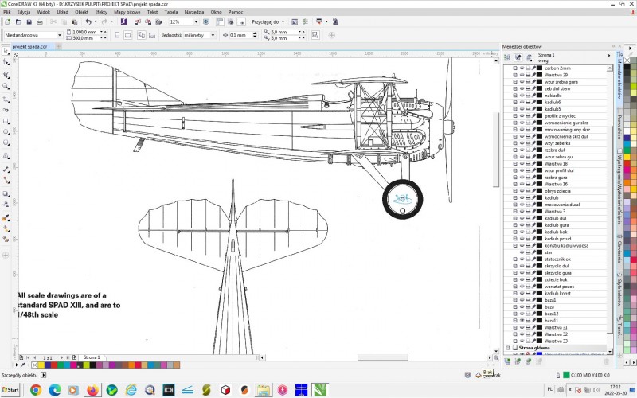Select the Color Eyedropper tool
Viewport: 637px width, 398px height.
click(6, 218)
